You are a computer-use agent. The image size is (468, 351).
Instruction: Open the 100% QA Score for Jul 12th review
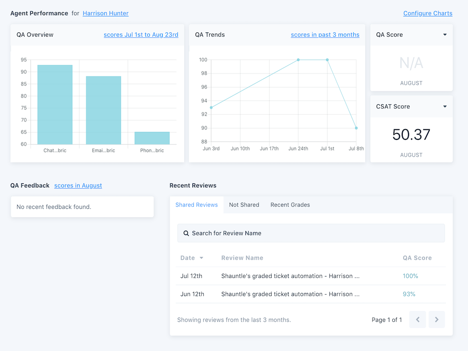(410, 276)
